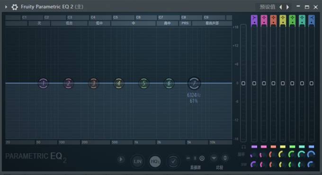322x175 pixels.
Task: Click the green band 5 BW knob
Action: click(292, 165)
